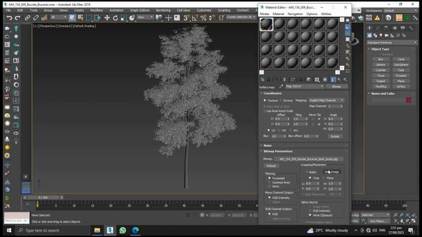The height and width of the screenshot is (237, 422).
Task: Open the Rendering menu
Action: (x=163, y=11)
